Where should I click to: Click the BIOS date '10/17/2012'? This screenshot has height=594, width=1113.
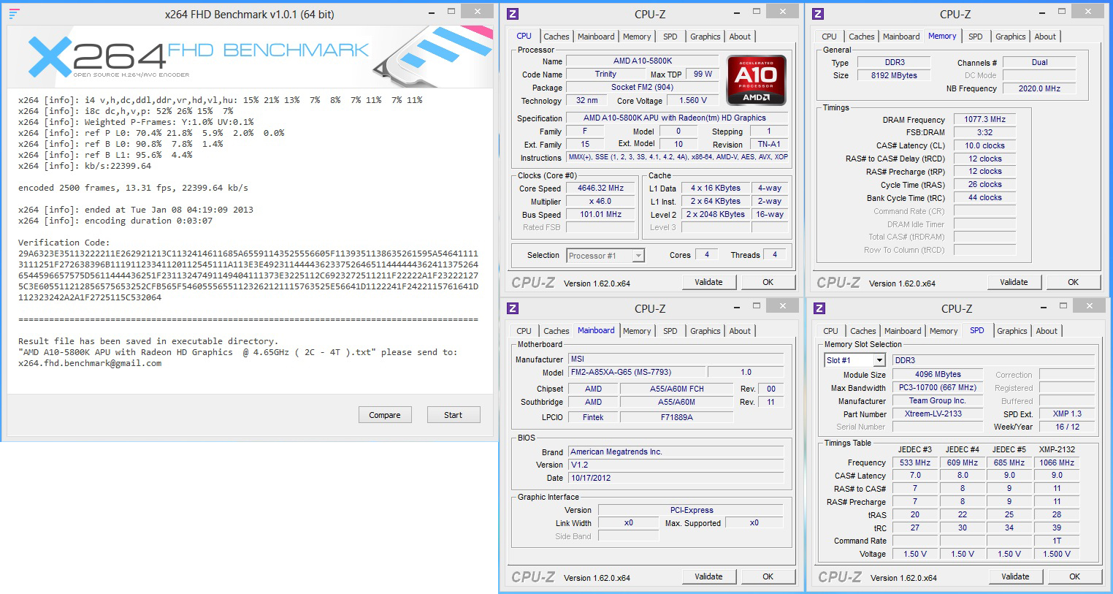coord(676,479)
